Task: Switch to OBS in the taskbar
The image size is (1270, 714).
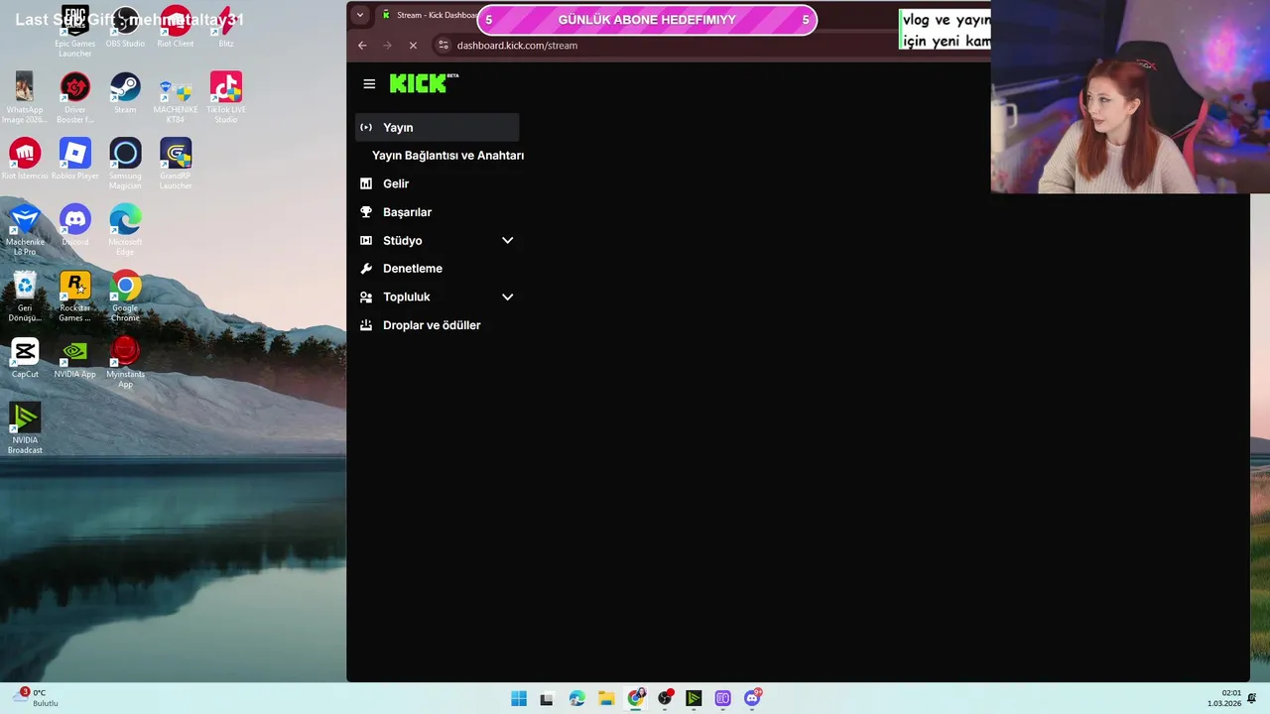Action: pos(665,698)
